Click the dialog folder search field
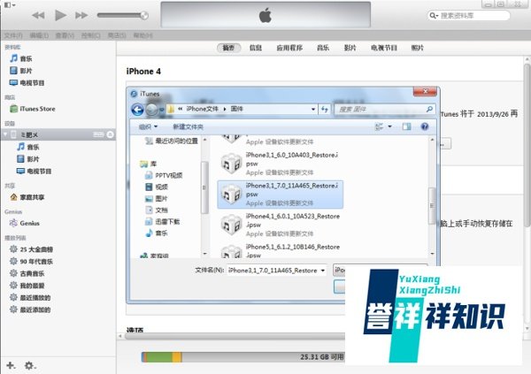The height and width of the screenshot is (374, 531). click(x=385, y=109)
